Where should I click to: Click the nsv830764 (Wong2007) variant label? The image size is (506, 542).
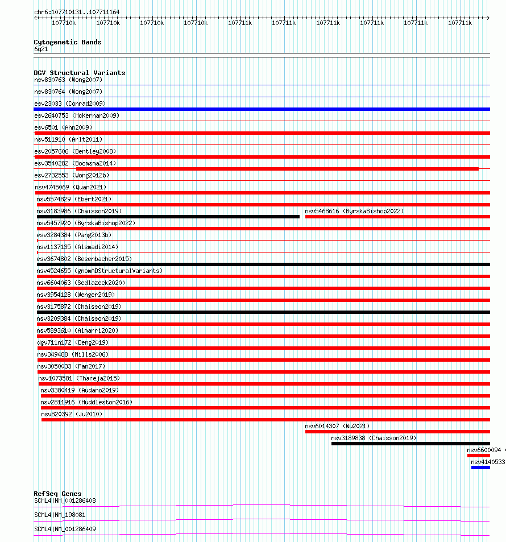(68, 92)
